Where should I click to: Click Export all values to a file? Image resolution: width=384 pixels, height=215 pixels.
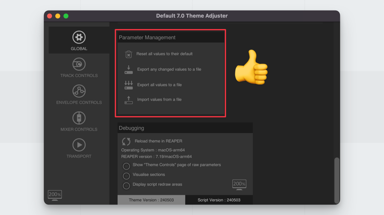point(159,85)
